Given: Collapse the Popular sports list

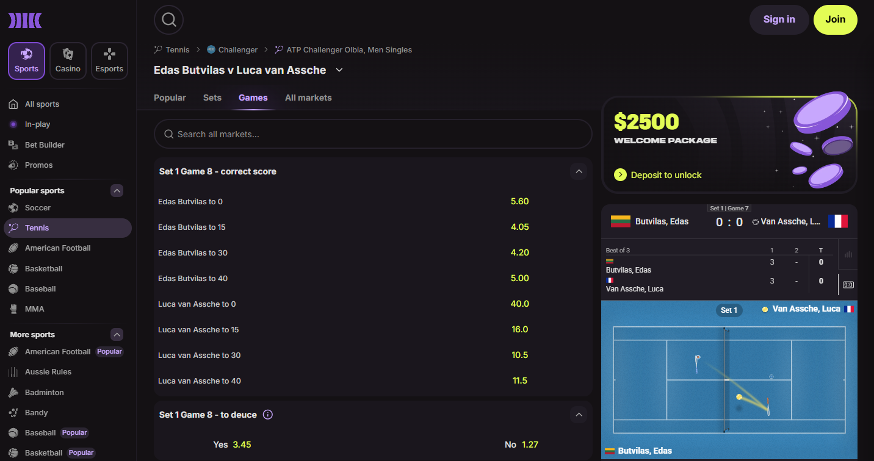Looking at the screenshot, I should [117, 191].
